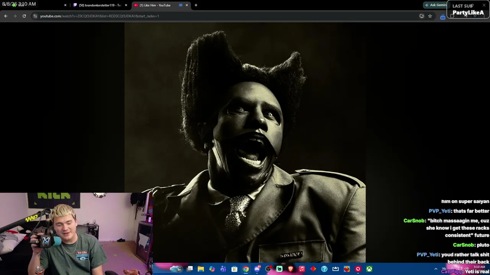Click the blue 390 extension badge icon
The image size is (490, 275).
[x=443, y=16]
